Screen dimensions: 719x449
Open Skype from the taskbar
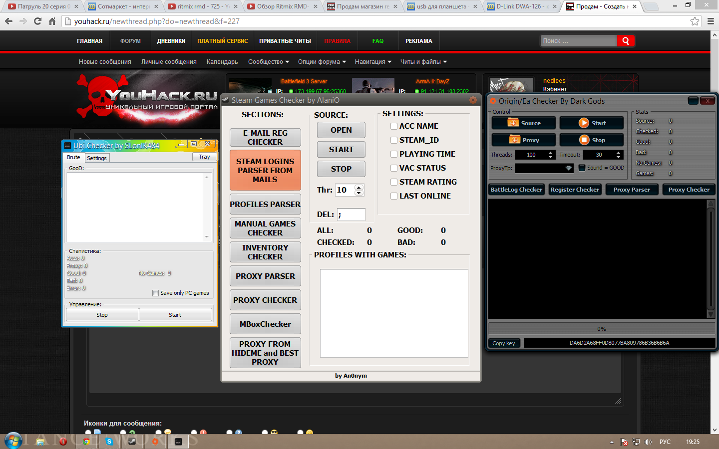click(x=109, y=442)
